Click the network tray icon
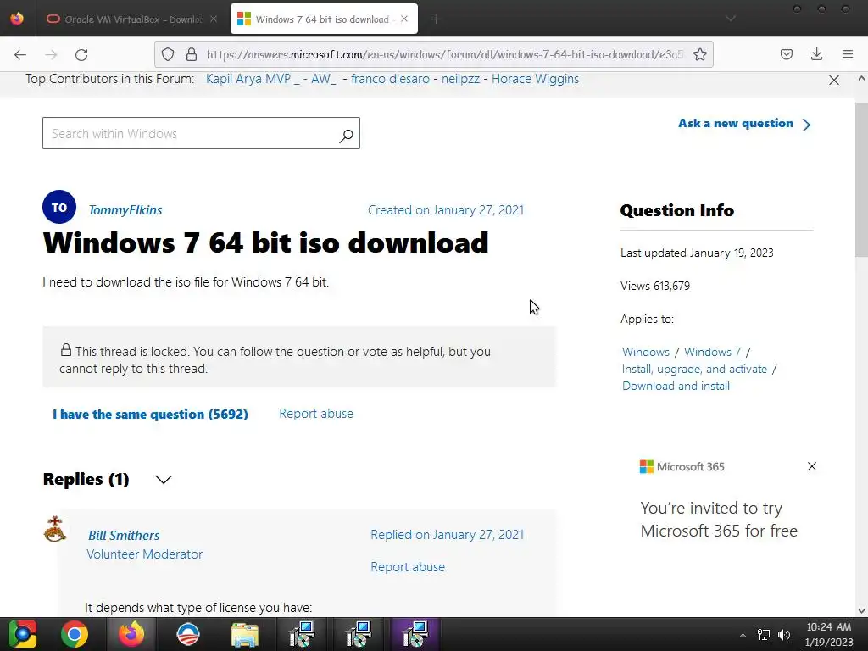The width and height of the screenshot is (868, 651). [x=764, y=634]
